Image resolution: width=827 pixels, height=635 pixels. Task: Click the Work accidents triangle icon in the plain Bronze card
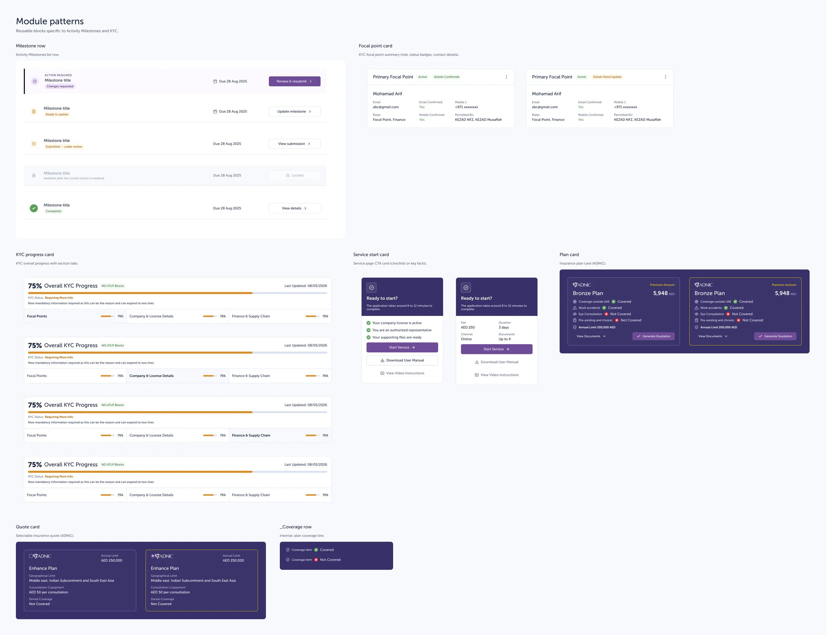point(575,308)
